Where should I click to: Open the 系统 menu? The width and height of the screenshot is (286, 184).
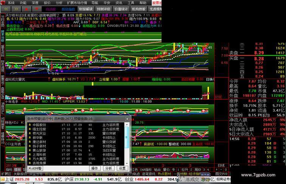11,3
